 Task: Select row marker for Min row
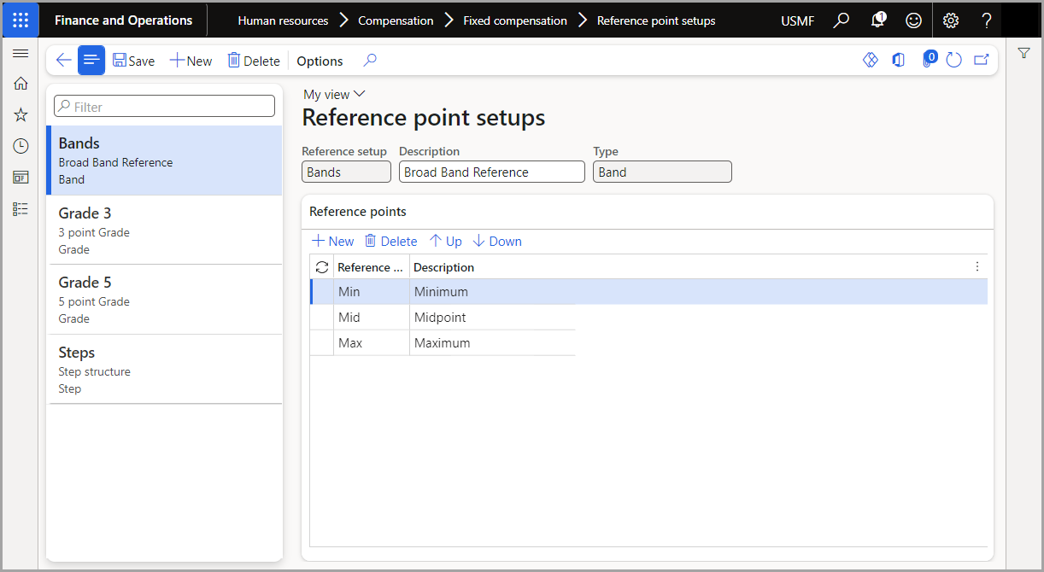322,291
